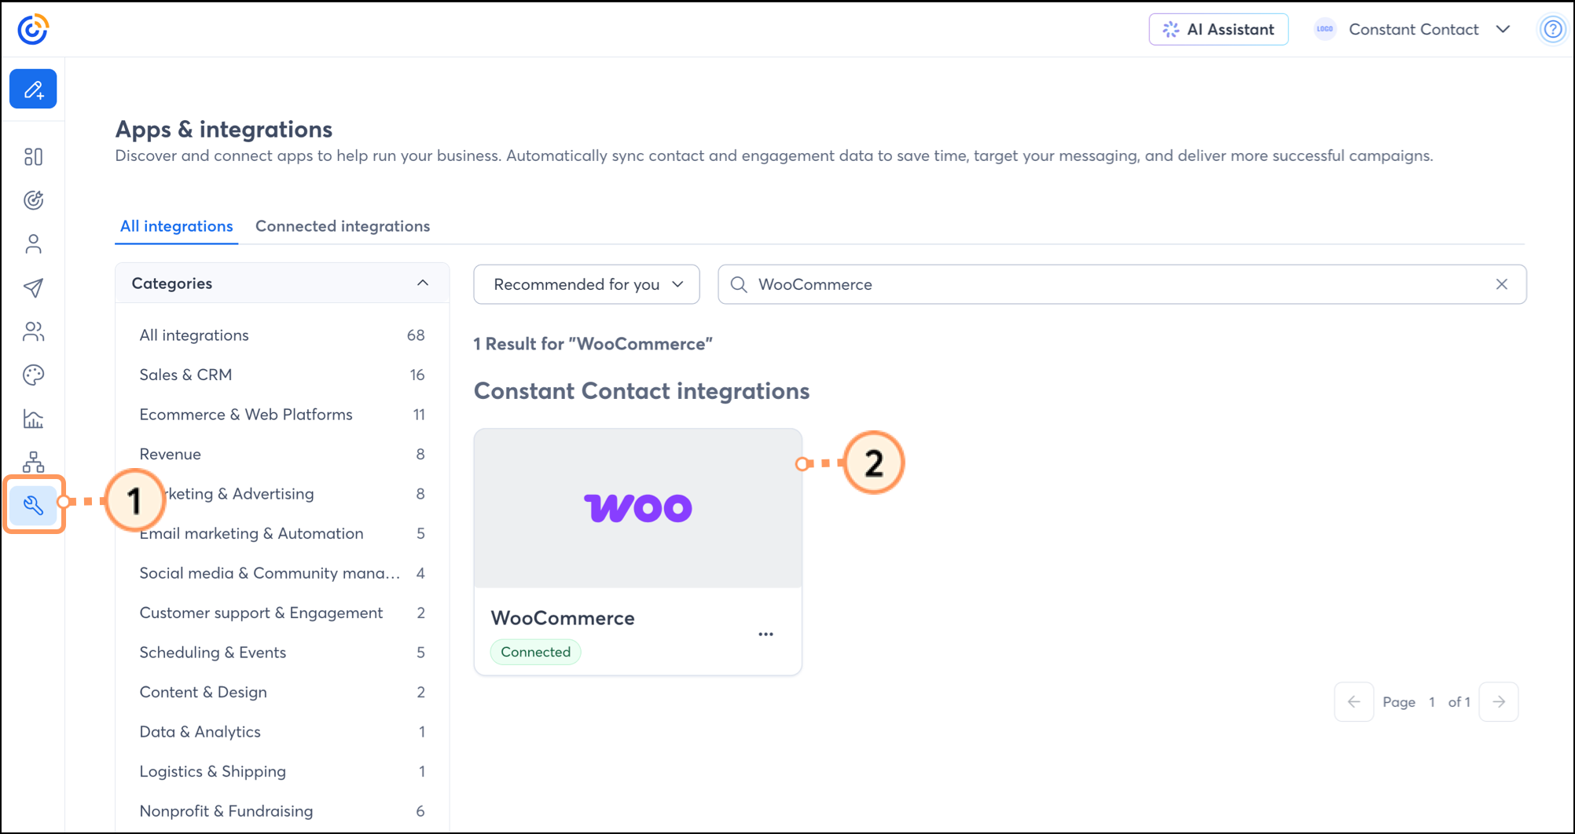Select Sales & CRM category
Viewport: 1575px width, 834px height.
tap(282, 375)
